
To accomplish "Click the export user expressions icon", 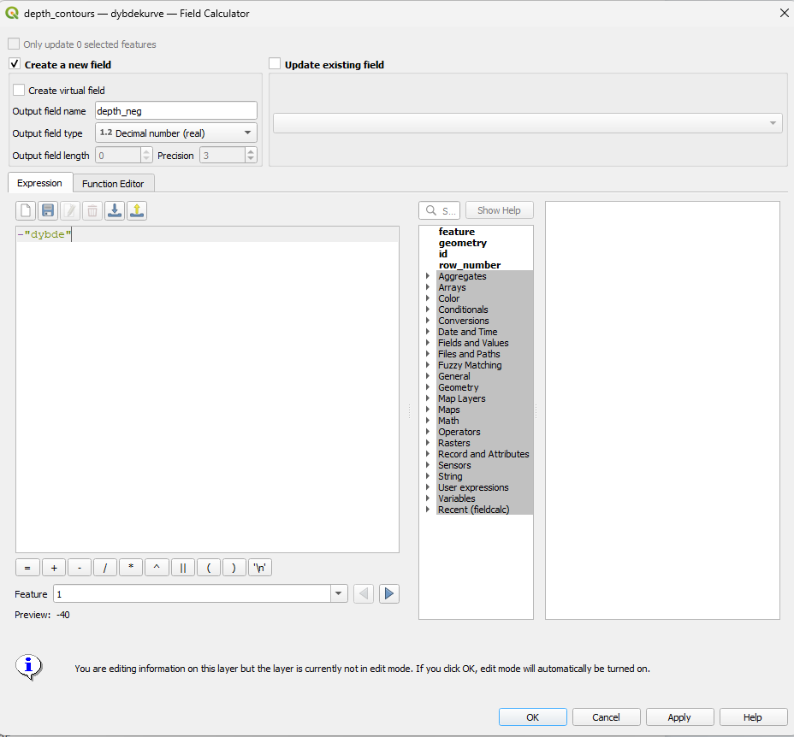I will [x=137, y=210].
